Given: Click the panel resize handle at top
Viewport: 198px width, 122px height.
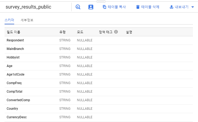Looking at the screenshot, I should pos(101,2).
